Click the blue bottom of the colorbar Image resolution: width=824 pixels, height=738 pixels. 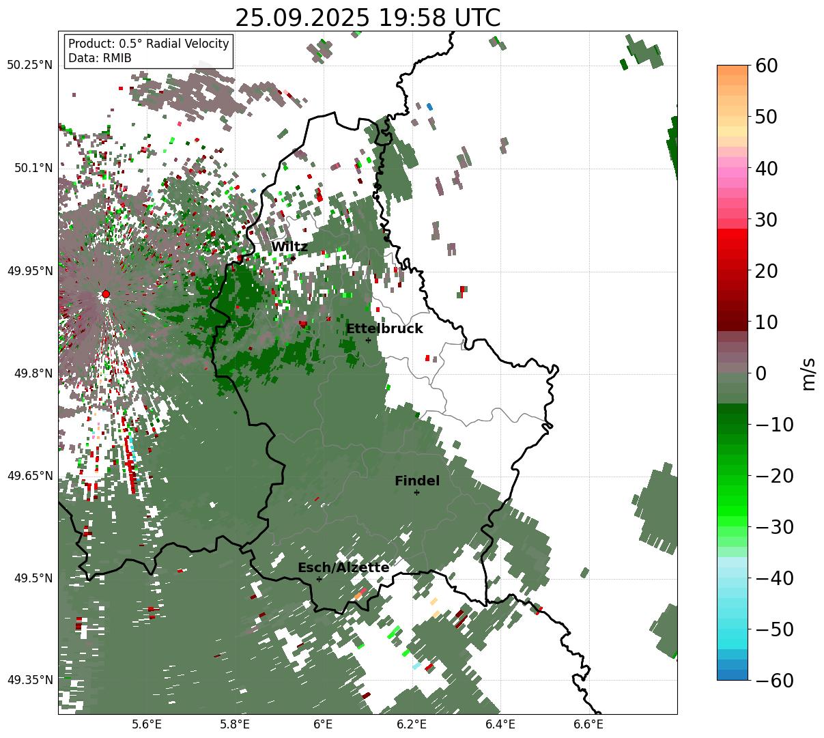[x=733, y=675]
